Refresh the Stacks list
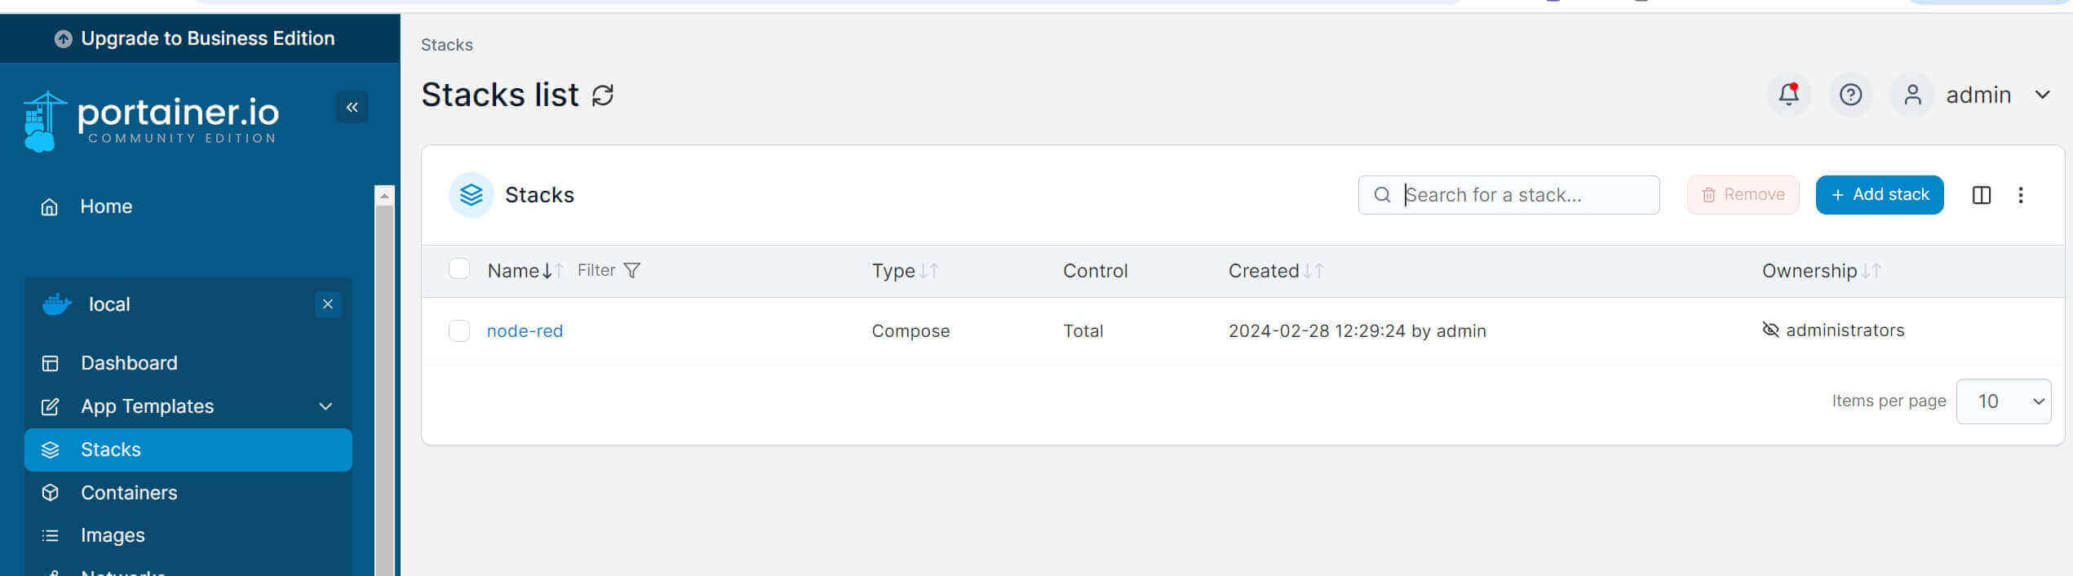 pos(603,95)
